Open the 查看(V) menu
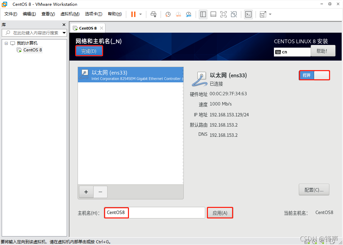343x245 pixels. coord(48,14)
